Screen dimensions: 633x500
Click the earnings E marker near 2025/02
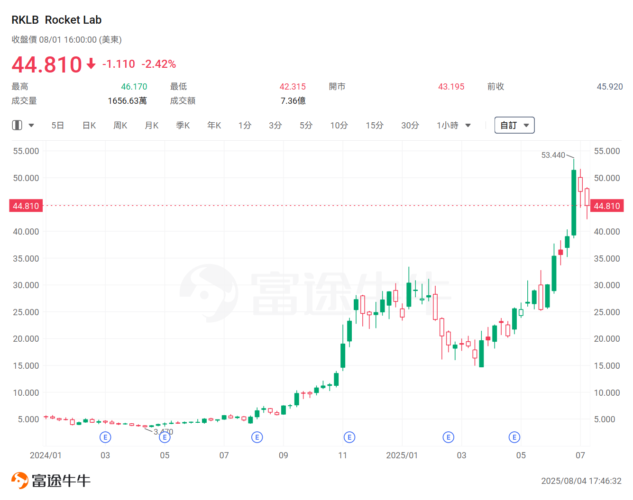pos(448,437)
